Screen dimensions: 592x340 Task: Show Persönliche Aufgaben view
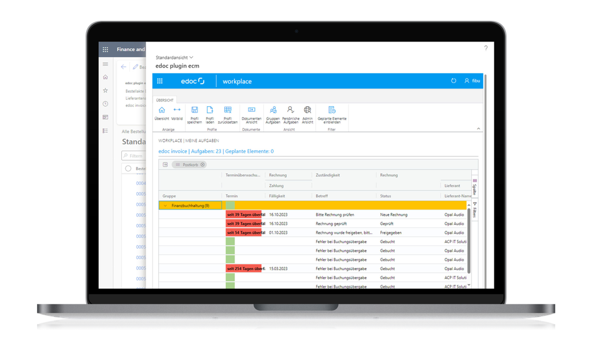click(x=290, y=115)
